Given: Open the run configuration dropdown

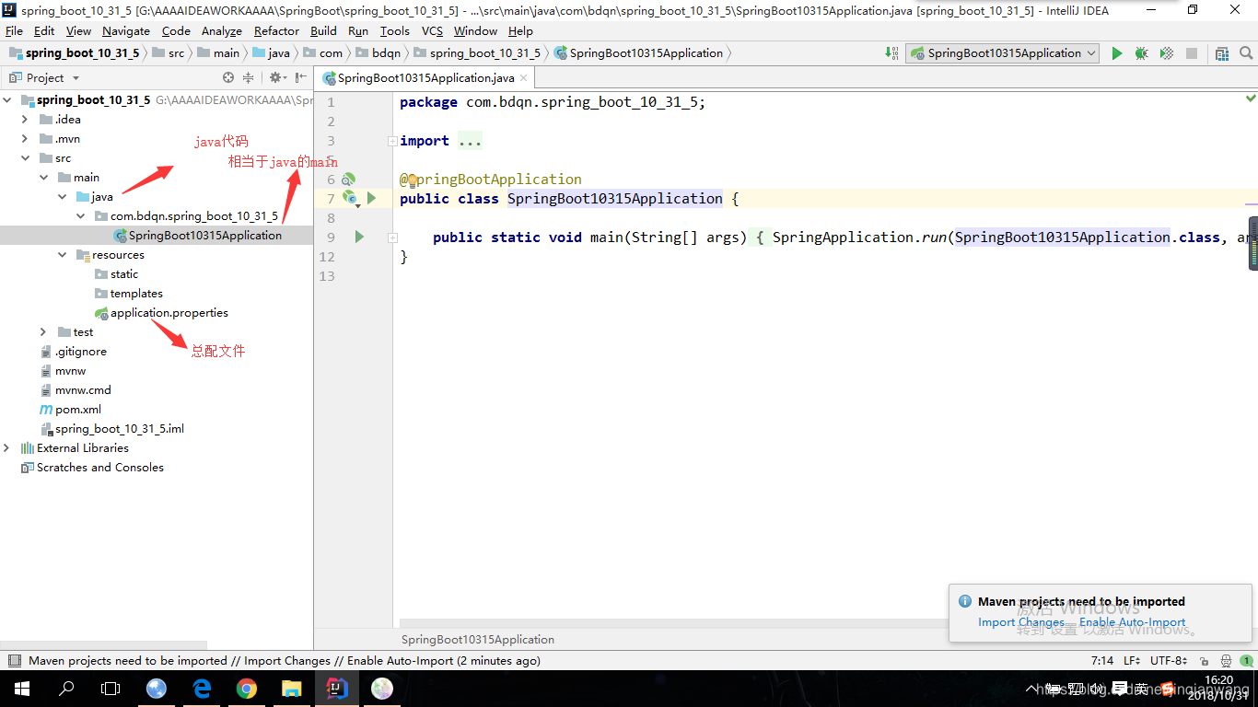Looking at the screenshot, I should tap(1002, 53).
